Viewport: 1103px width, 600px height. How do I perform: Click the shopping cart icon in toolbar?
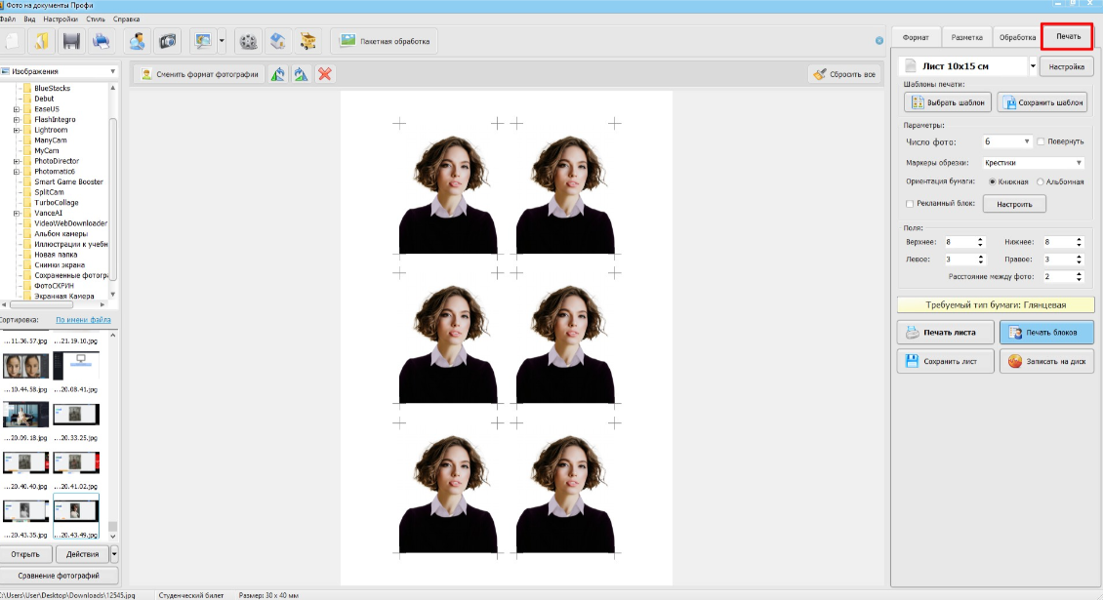pyautogui.click(x=308, y=41)
